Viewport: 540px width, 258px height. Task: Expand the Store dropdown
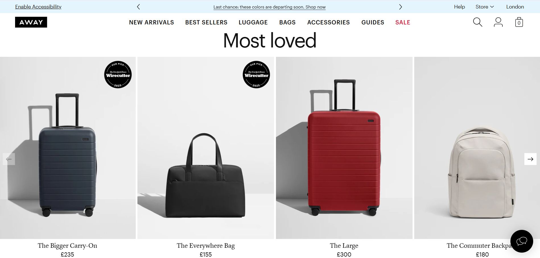click(485, 7)
